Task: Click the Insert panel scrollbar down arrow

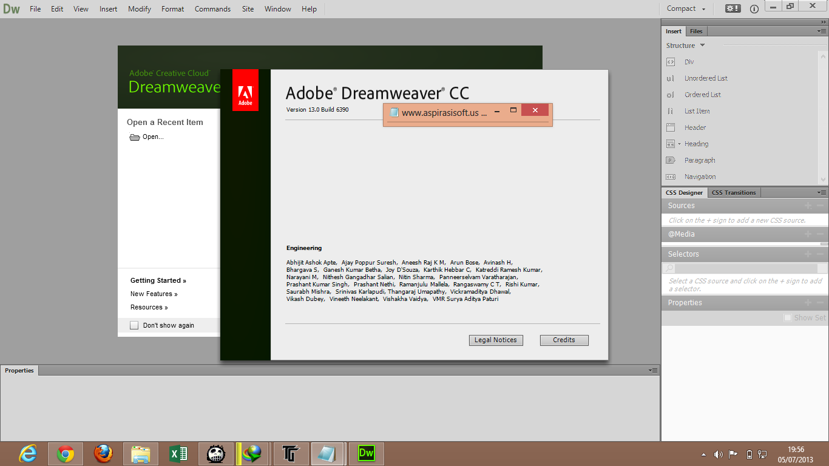Action: pyautogui.click(x=824, y=180)
